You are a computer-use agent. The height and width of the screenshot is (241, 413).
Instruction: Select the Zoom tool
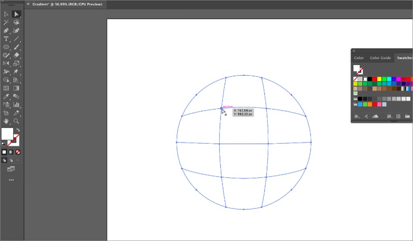(x=17, y=120)
